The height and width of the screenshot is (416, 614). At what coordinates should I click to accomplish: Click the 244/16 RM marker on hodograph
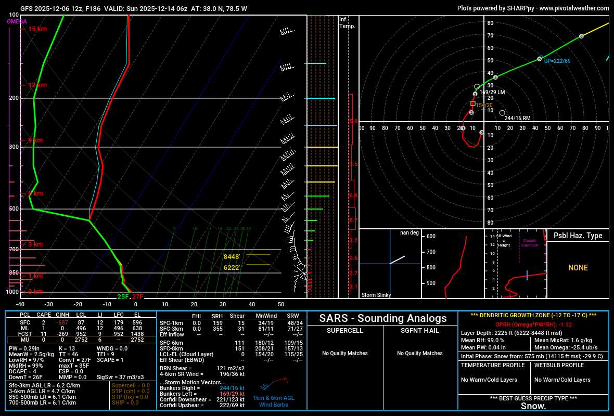tap(502, 112)
